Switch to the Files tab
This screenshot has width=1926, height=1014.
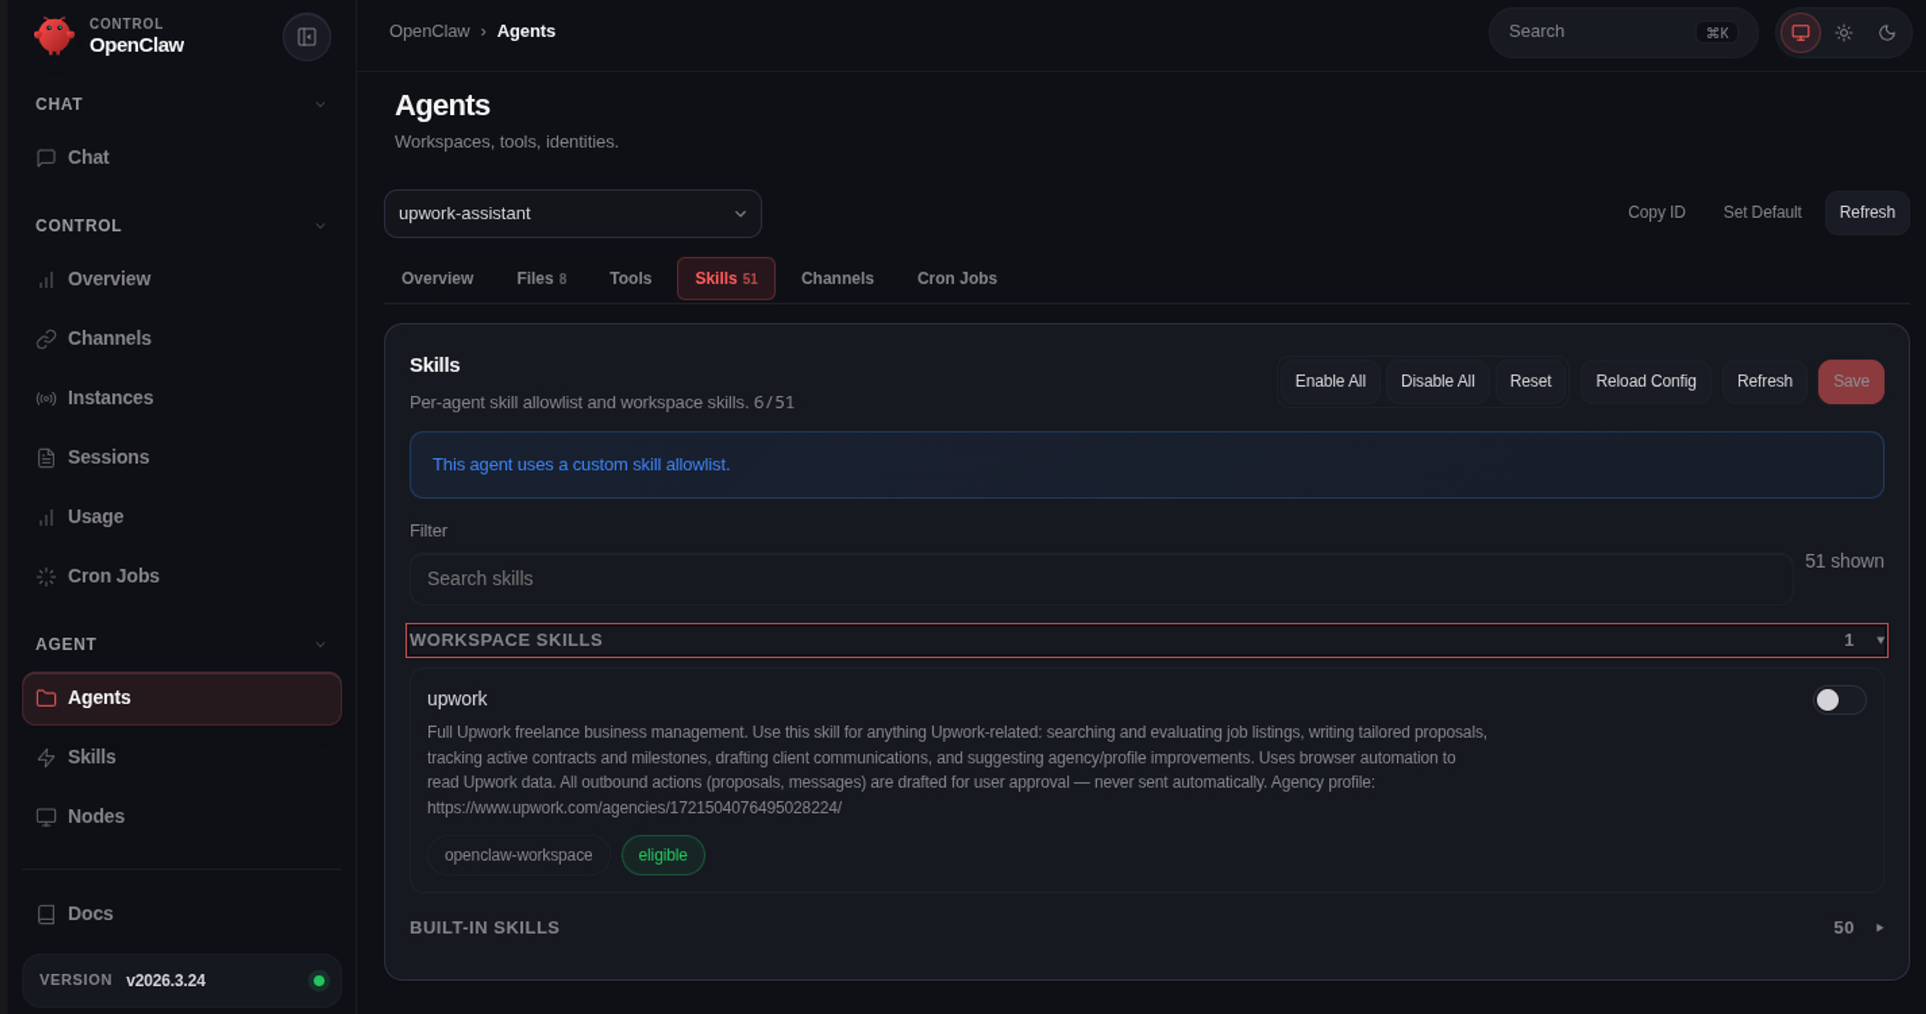[x=541, y=278]
